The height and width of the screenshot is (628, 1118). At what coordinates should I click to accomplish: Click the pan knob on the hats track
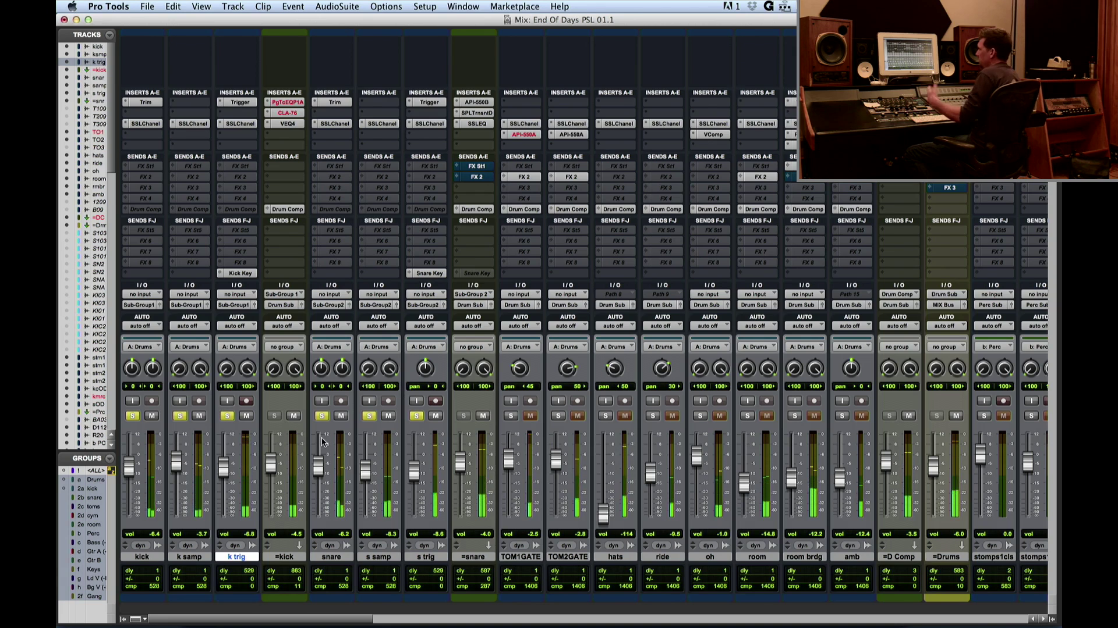click(614, 368)
